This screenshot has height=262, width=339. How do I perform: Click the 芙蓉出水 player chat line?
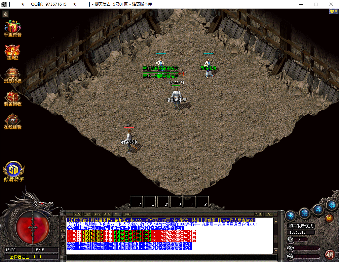point(126,228)
